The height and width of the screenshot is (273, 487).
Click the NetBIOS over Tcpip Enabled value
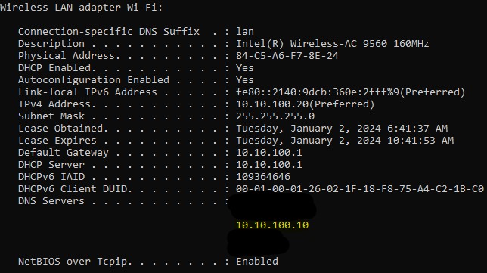pyautogui.click(x=257, y=262)
